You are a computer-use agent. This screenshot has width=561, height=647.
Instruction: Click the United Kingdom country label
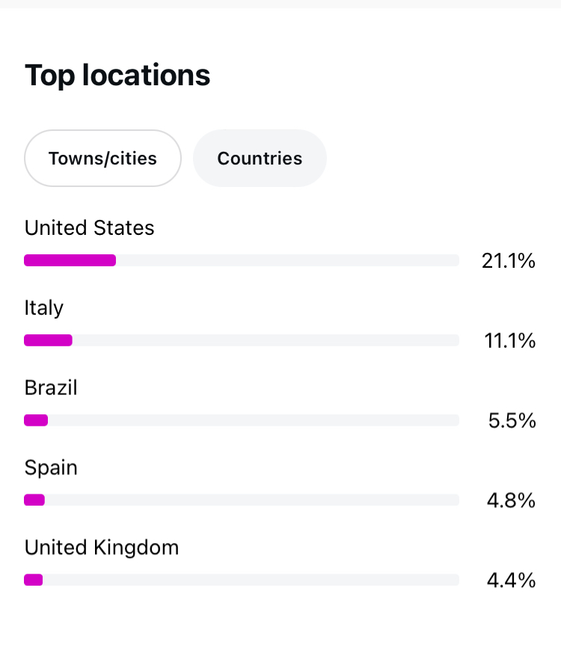(102, 548)
